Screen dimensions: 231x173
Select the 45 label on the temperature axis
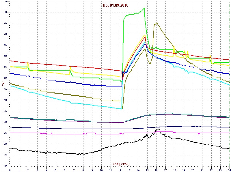pyautogui.click(x=5, y=89)
